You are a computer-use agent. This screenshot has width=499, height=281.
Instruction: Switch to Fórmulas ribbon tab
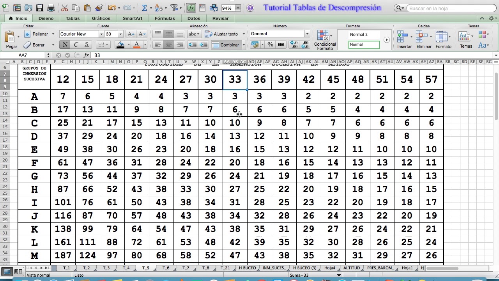click(165, 18)
